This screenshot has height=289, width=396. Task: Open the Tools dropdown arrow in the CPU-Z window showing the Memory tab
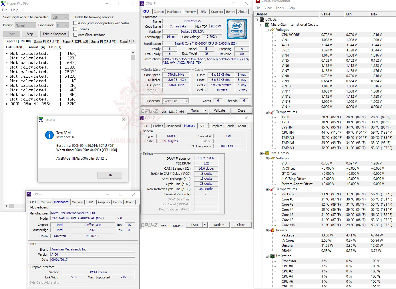coord(205,225)
